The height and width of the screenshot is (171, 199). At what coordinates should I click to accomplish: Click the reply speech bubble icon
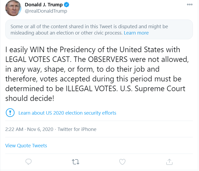29,162
